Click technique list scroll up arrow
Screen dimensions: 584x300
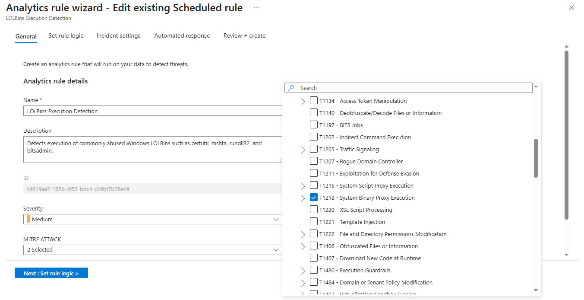click(536, 86)
